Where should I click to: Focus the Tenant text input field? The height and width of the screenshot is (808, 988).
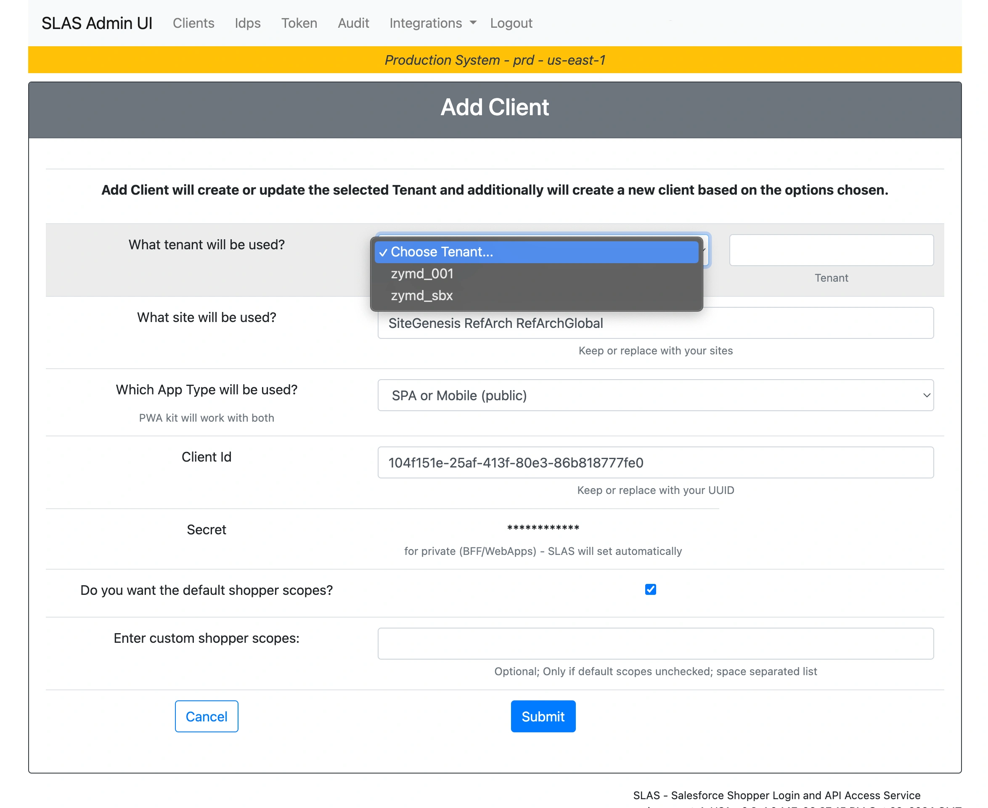tap(831, 251)
